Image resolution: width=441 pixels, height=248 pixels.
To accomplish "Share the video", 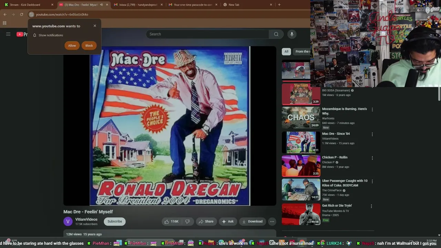I will (x=206, y=221).
